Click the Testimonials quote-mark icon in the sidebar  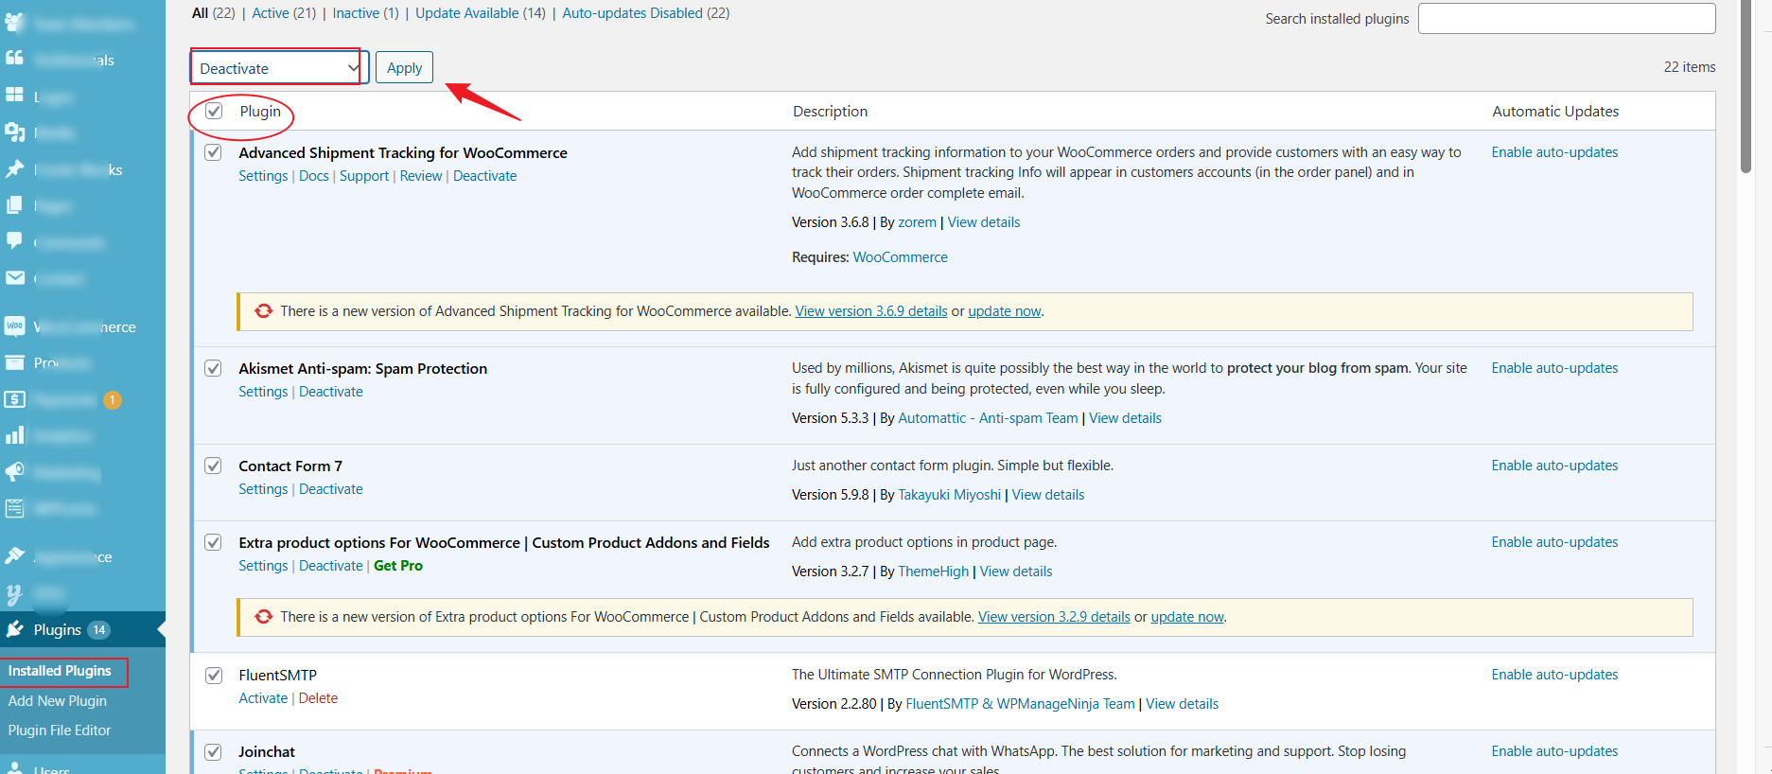pyautogui.click(x=14, y=59)
